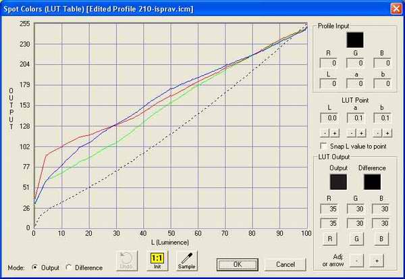Click the upper LUT Output G field showing 30
The width and height of the screenshot is (405, 279).
356,209
